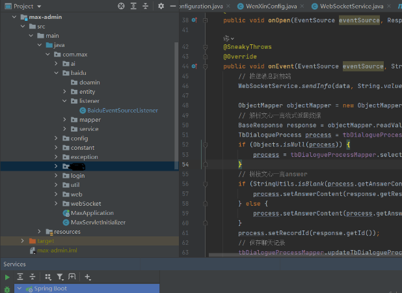Collapse the baidu package
Viewport: 402px width, 293px height.
click(56, 73)
